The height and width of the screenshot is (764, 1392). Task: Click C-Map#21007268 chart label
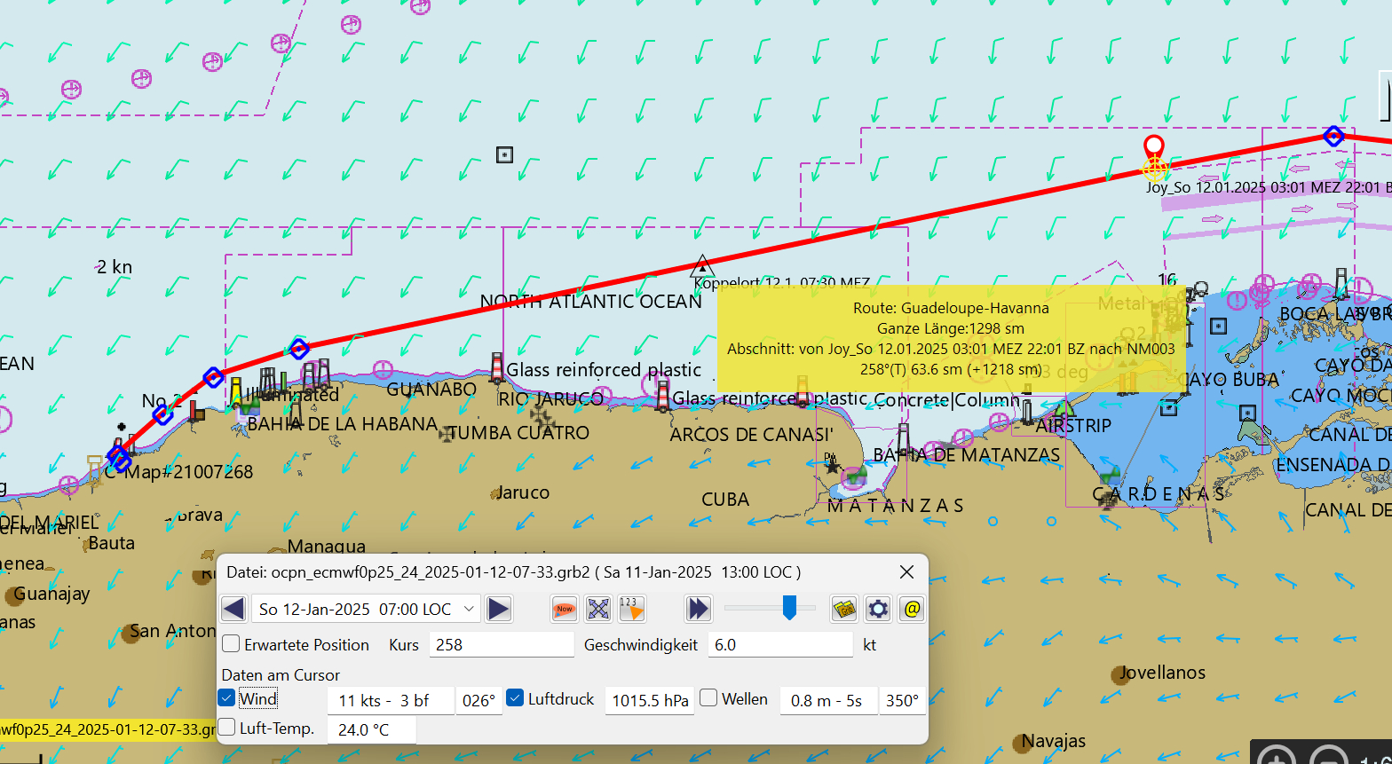click(178, 472)
